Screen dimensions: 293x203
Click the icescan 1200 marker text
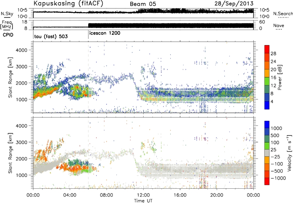105,33
